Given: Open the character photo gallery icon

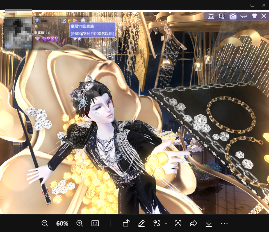Looking at the screenshot, I should tap(222, 16).
